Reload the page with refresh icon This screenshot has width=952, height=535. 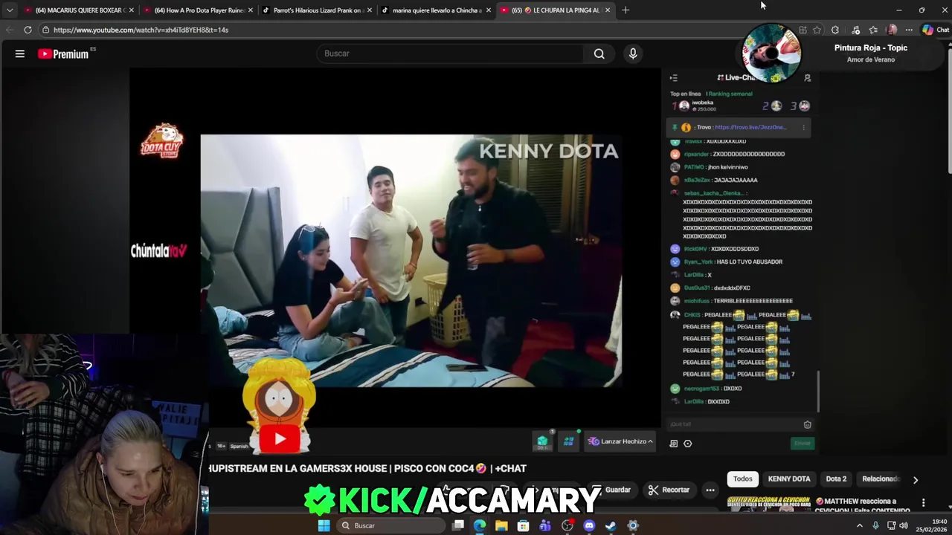pos(28,30)
